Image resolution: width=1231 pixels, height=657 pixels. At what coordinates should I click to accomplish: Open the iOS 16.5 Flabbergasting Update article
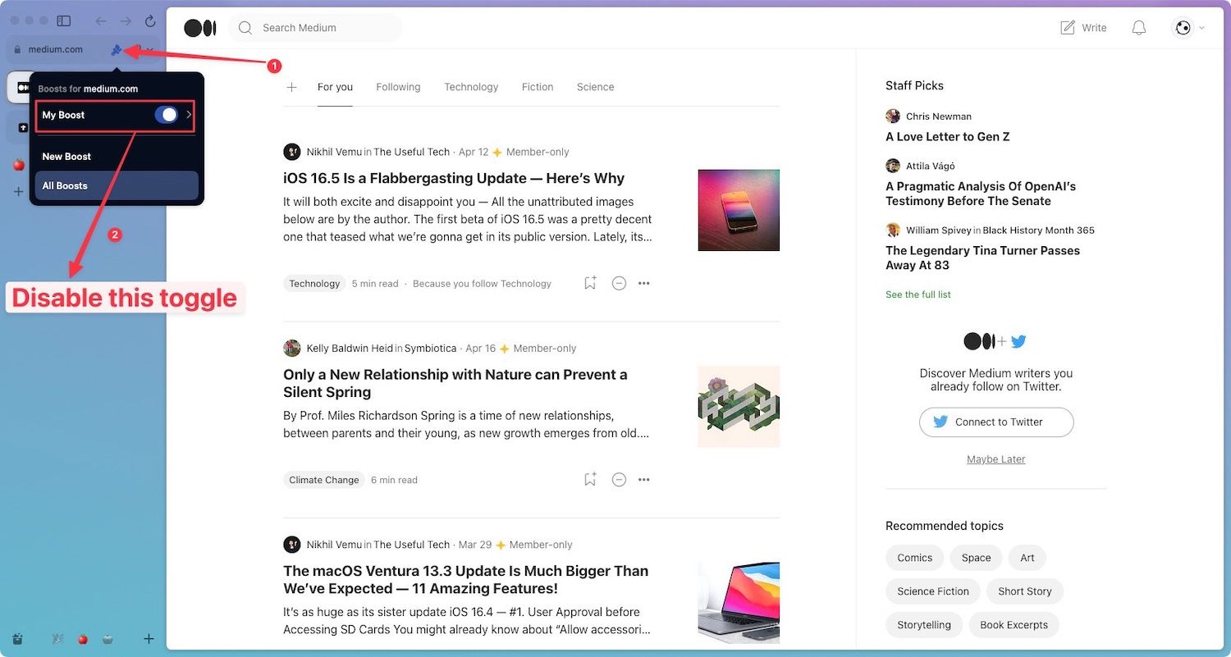(454, 178)
